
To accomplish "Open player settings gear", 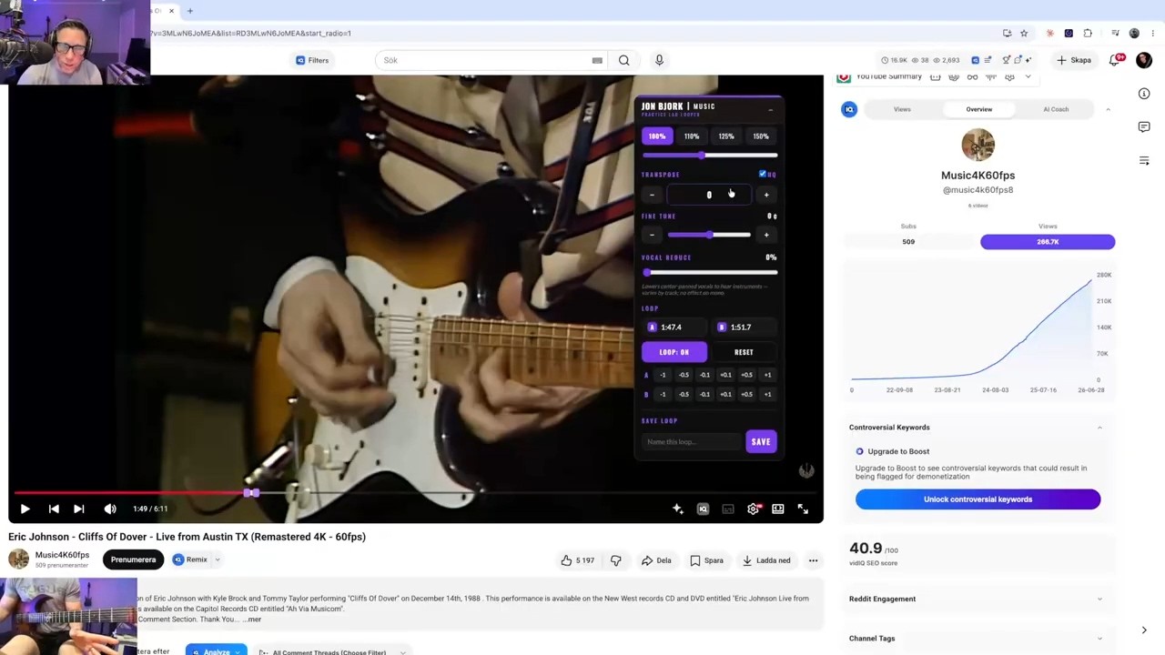I will coord(753,509).
